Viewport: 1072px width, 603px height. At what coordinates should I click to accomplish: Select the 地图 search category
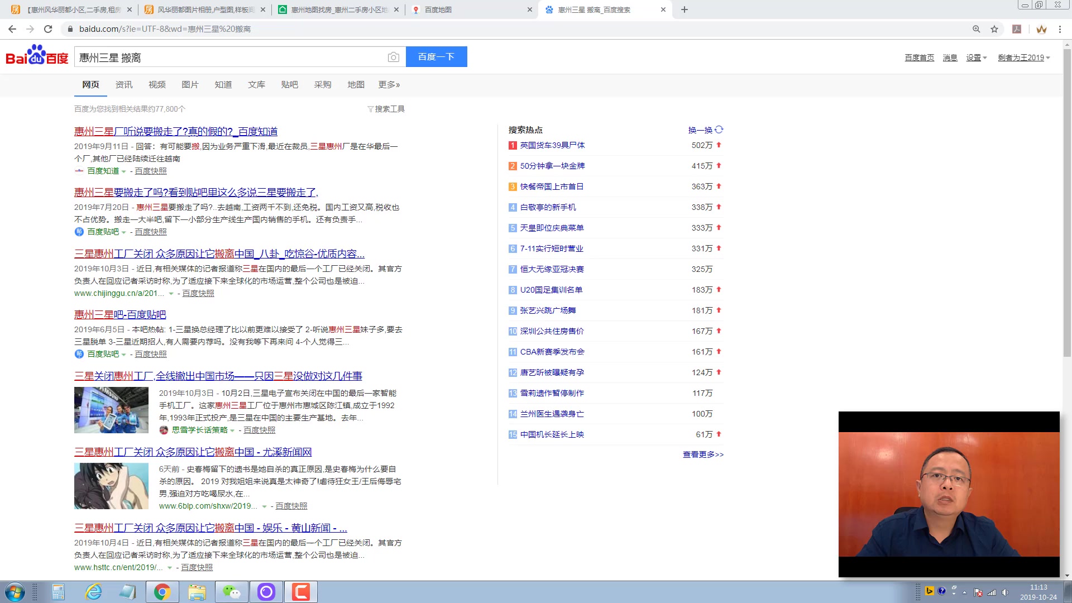point(356,84)
